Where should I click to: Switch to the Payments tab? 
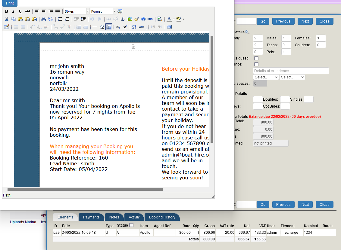[x=91, y=217]
